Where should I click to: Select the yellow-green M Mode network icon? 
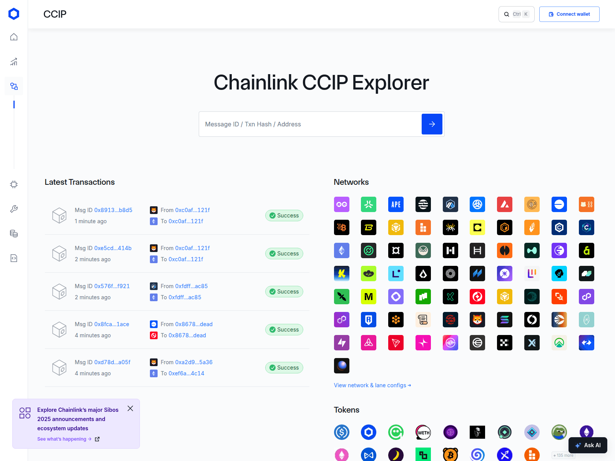(x=369, y=297)
